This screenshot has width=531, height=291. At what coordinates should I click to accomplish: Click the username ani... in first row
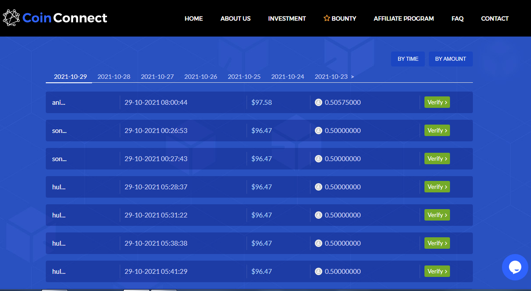coord(59,103)
